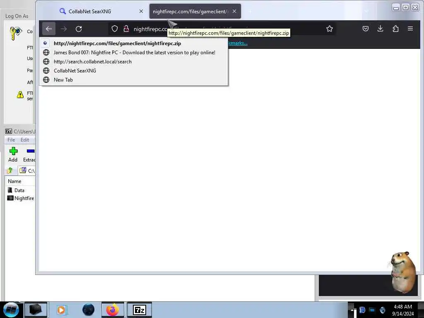Click the taskbar clock showing 4:48 AM
The width and height of the screenshot is (424, 318).
click(403, 310)
